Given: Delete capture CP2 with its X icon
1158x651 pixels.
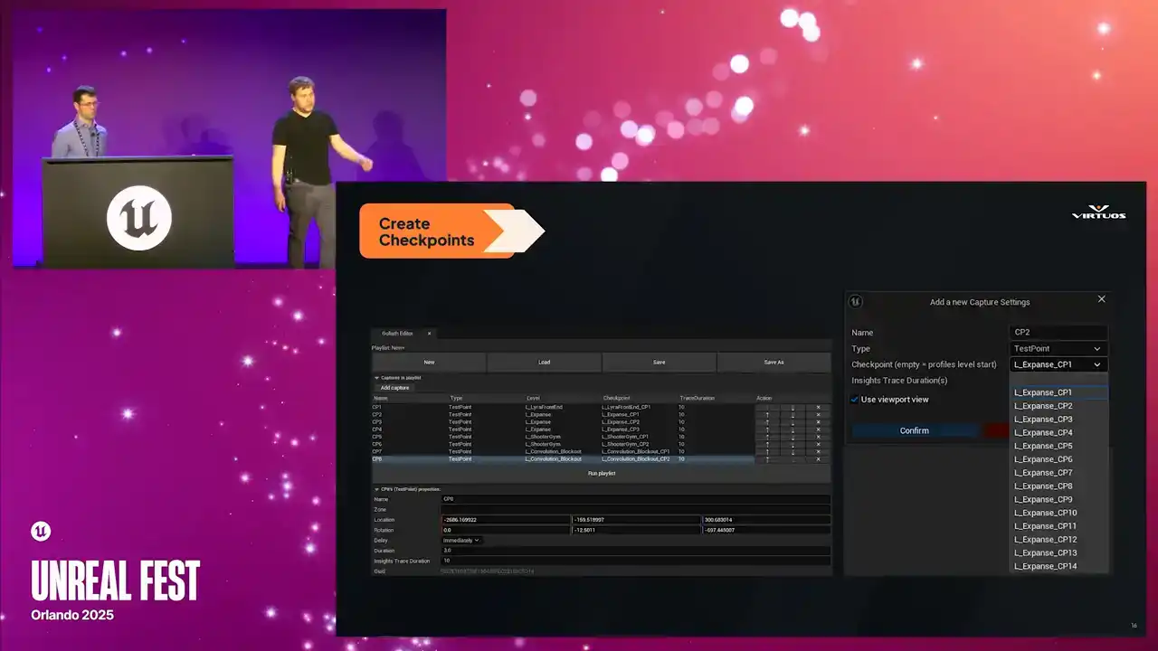Looking at the screenshot, I should coord(818,415).
